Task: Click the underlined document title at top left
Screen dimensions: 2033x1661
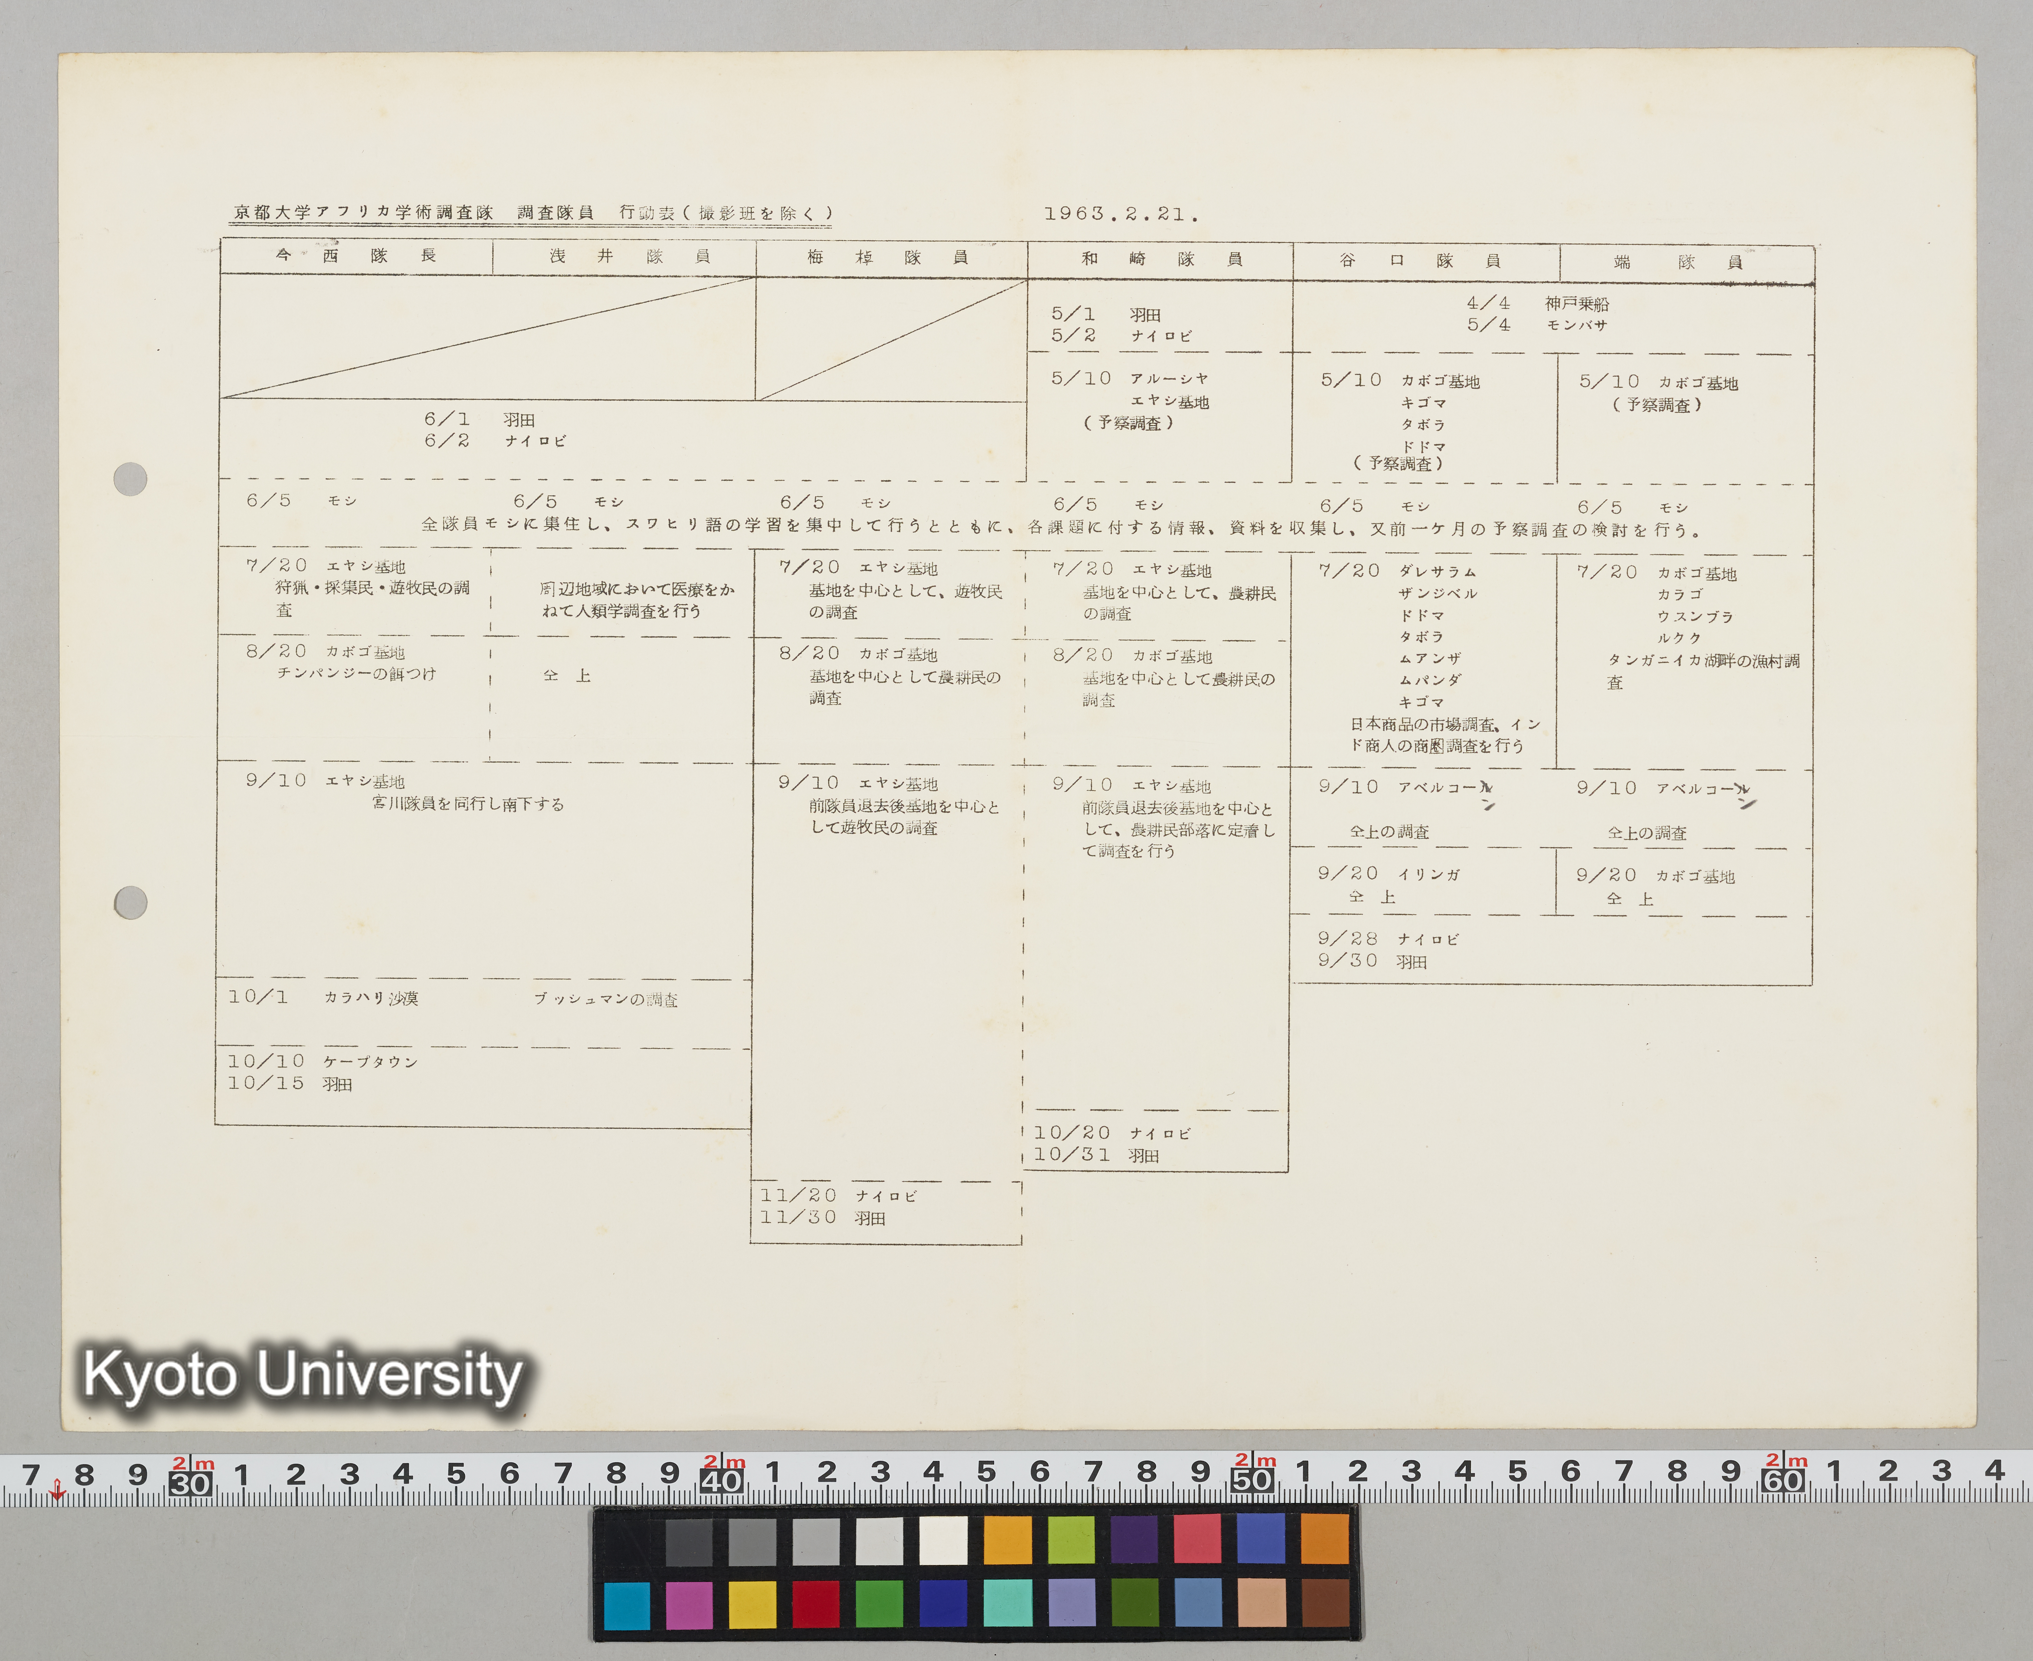Action: coord(532,212)
